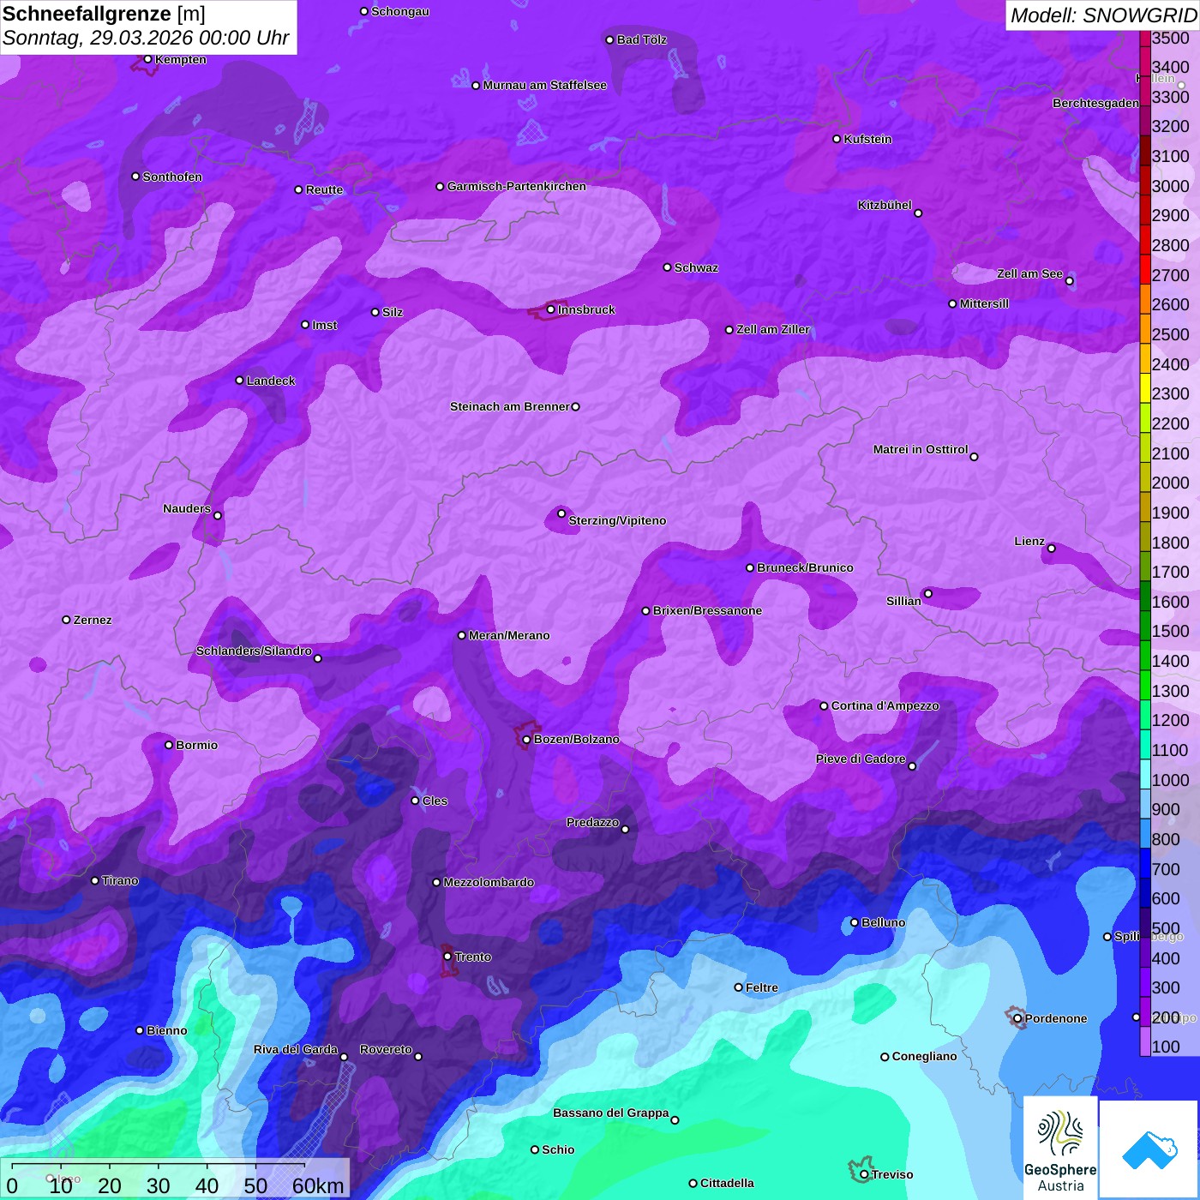The height and width of the screenshot is (1200, 1200).
Task: Select the 700 blue legend swatch
Action: coord(1145,864)
